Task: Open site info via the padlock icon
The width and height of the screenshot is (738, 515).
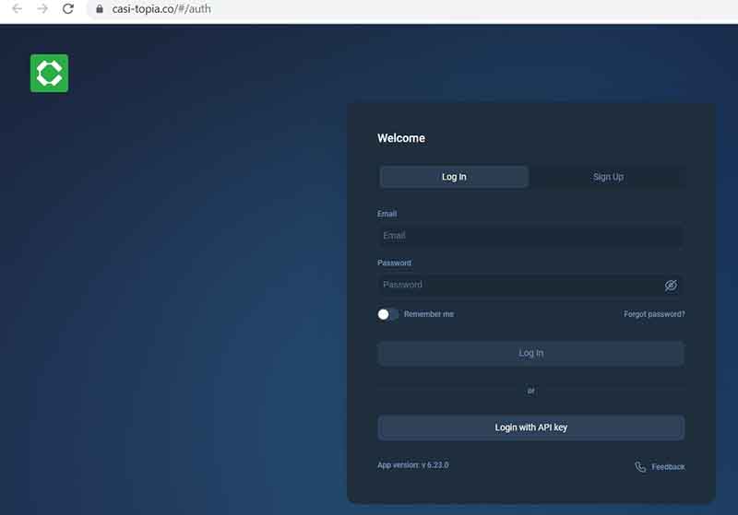Action: [x=100, y=9]
